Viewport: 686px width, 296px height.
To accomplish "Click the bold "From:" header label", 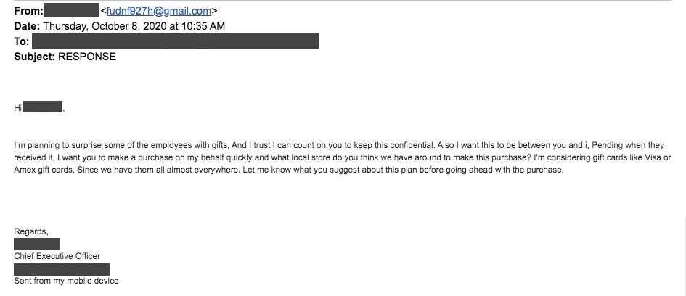I will point(28,11).
